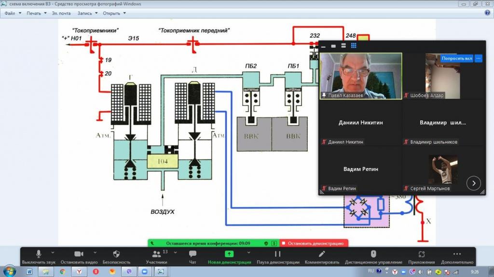Open the Приложения apps panel
This screenshot has width=494, height=277.
(x=421, y=257)
